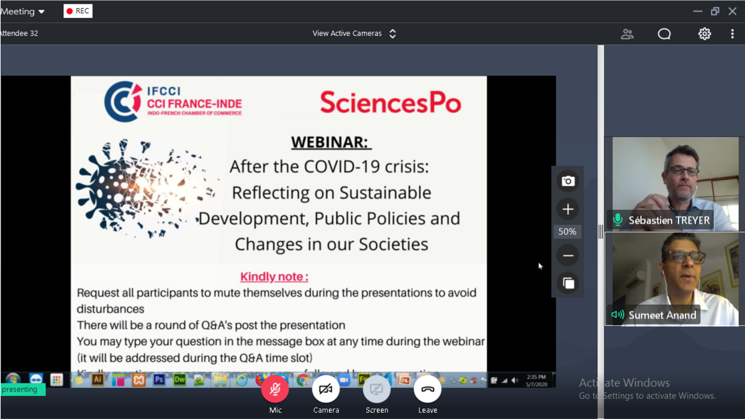Click the REC recording indicator
This screenshot has width=745, height=419.
[x=78, y=11]
